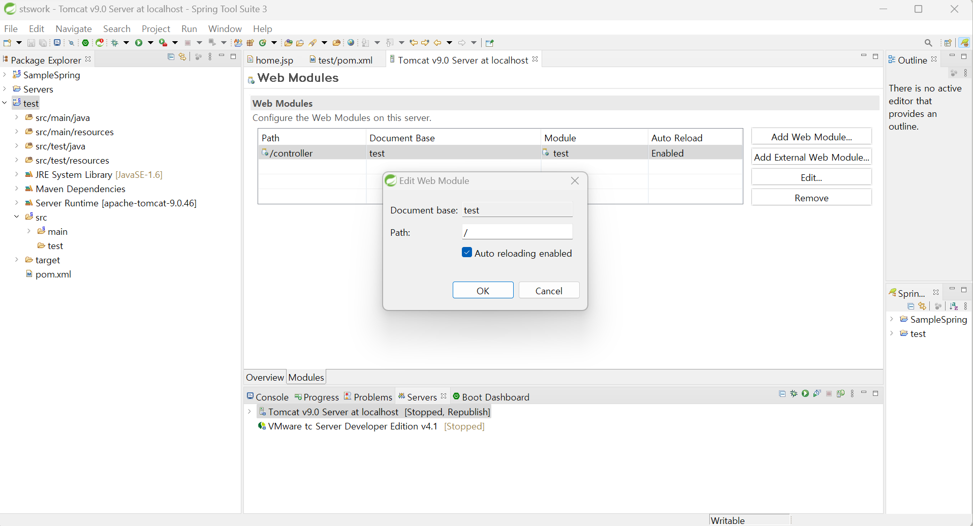Open the File menu
This screenshot has width=973, height=526.
click(x=11, y=28)
